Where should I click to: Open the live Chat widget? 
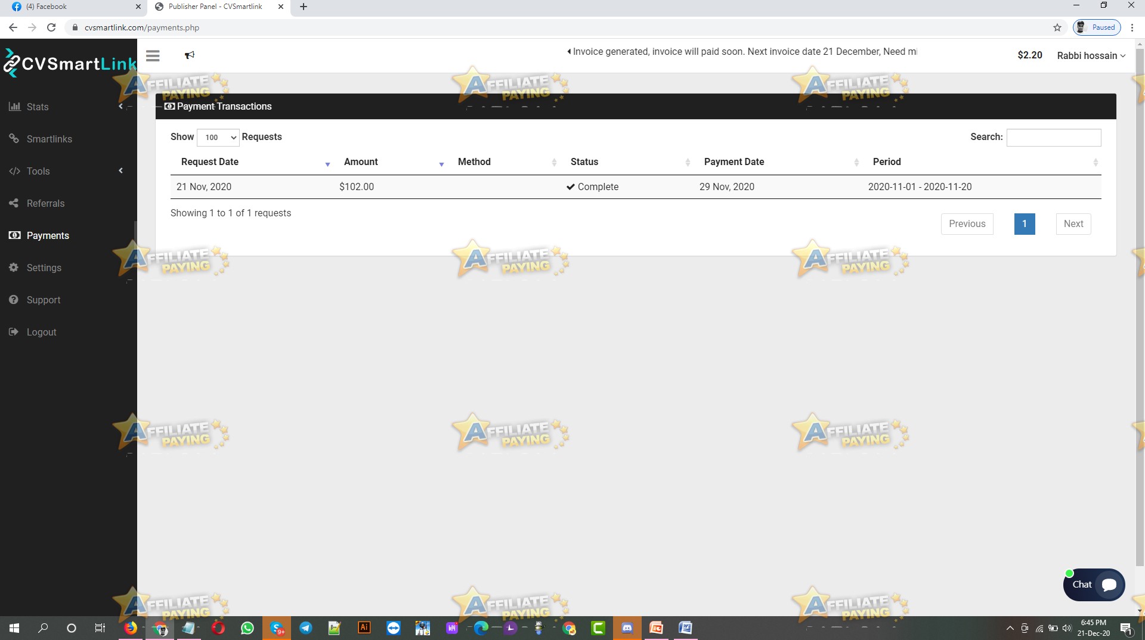tap(1094, 585)
